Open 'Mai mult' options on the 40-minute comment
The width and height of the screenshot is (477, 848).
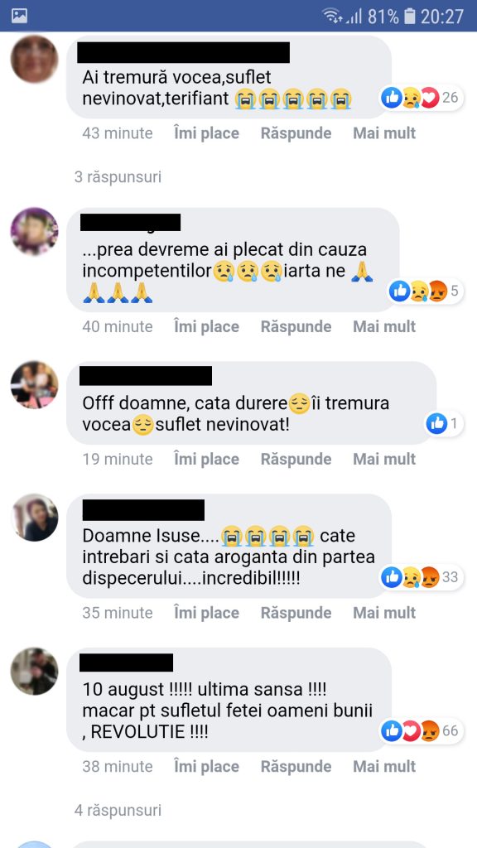(x=384, y=326)
